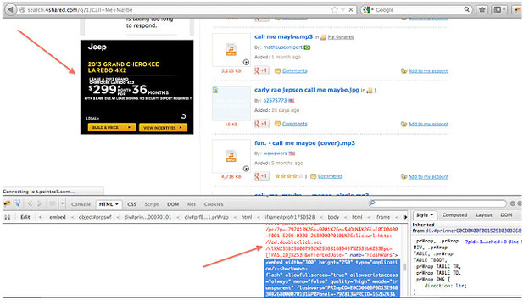Viewport: 529px width, 306px height.
Task: Switch to the Net tab
Action: pyautogui.click(x=192, y=204)
